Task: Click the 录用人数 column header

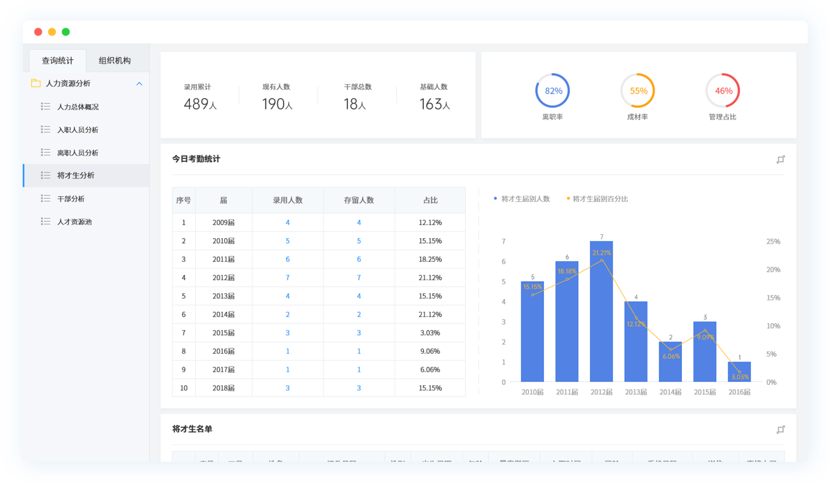Action: (x=288, y=200)
